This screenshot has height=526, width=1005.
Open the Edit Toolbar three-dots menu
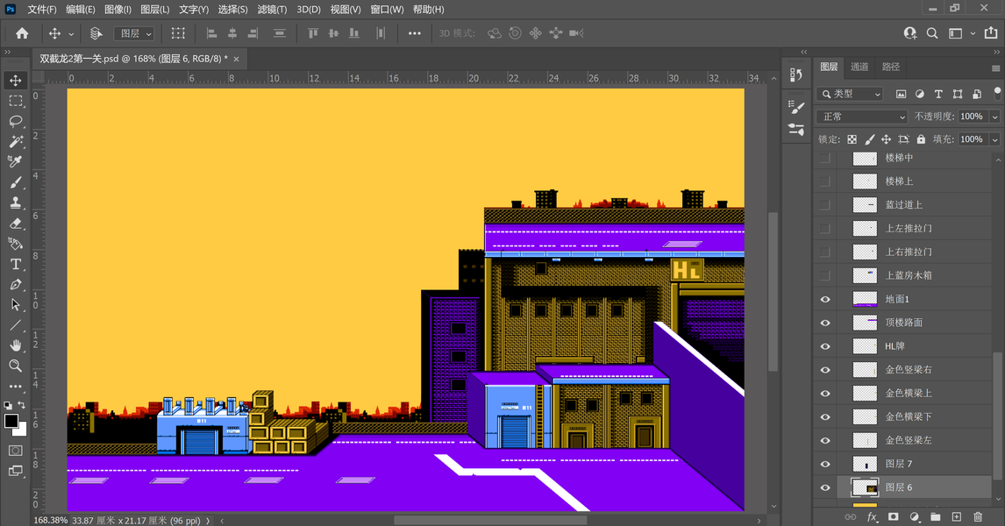click(16, 387)
